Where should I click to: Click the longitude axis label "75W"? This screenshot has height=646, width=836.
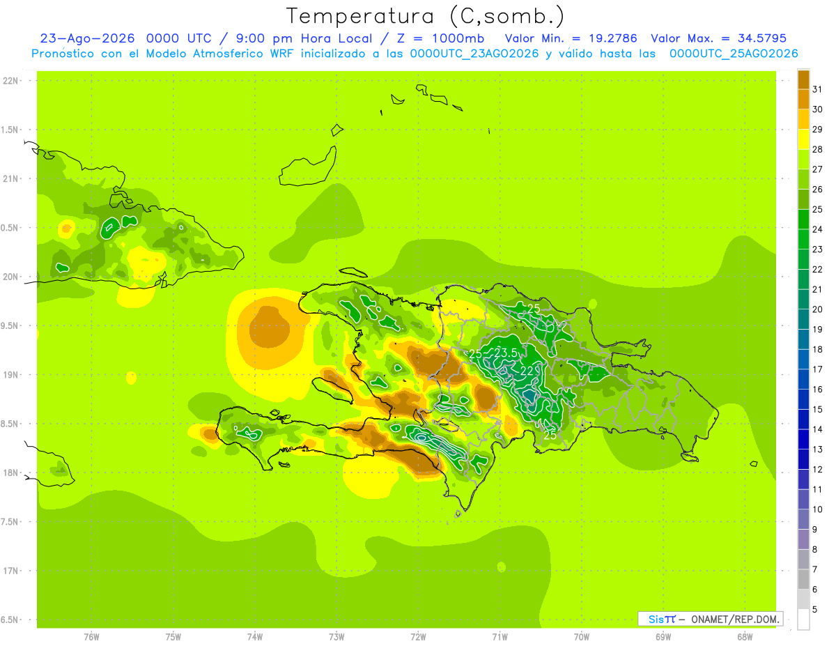point(173,637)
